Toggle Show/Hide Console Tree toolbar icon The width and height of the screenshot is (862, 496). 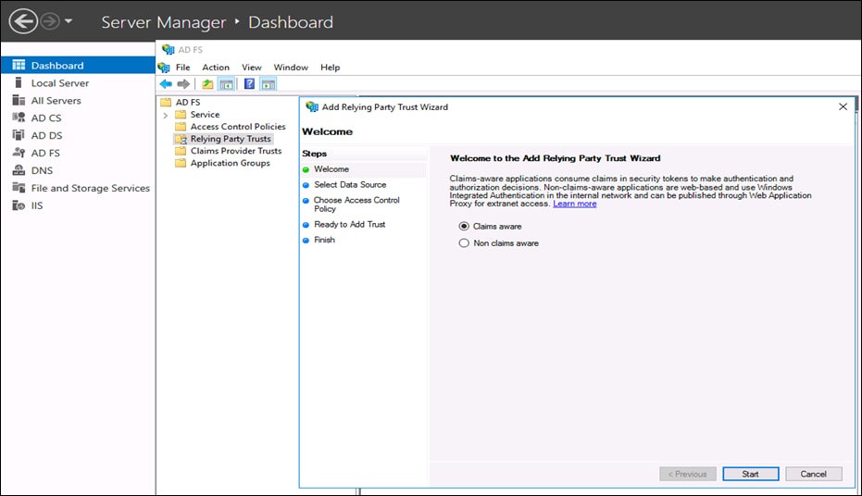click(x=226, y=84)
